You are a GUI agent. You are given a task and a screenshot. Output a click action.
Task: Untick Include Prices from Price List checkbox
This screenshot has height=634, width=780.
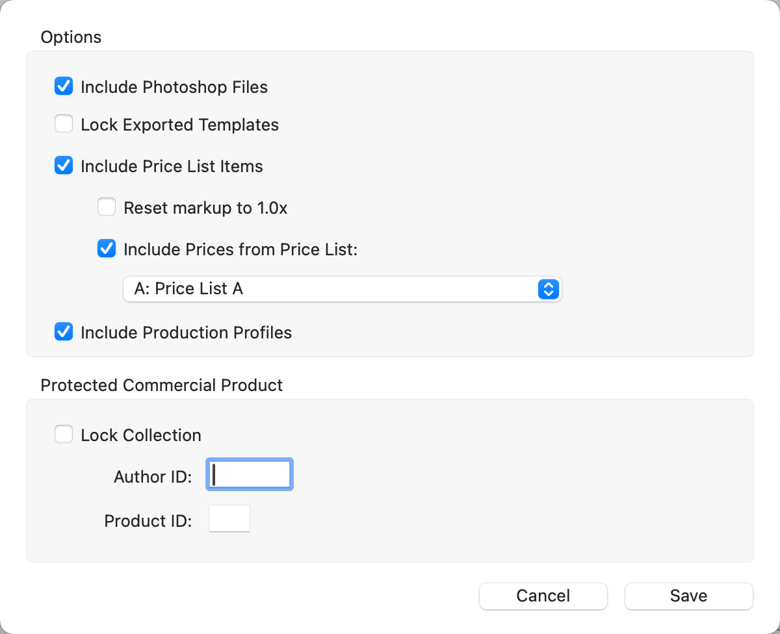(x=107, y=249)
